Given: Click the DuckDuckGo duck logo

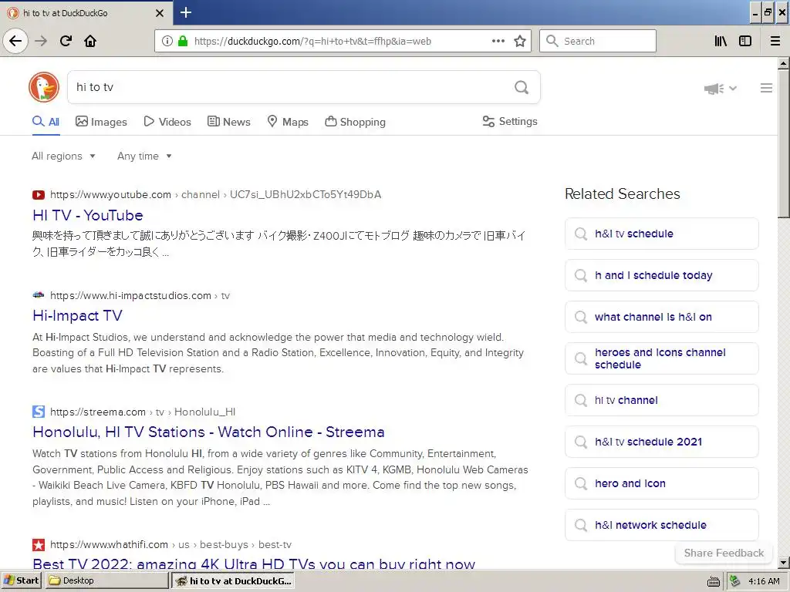Looking at the screenshot, I should coord(44,87).
